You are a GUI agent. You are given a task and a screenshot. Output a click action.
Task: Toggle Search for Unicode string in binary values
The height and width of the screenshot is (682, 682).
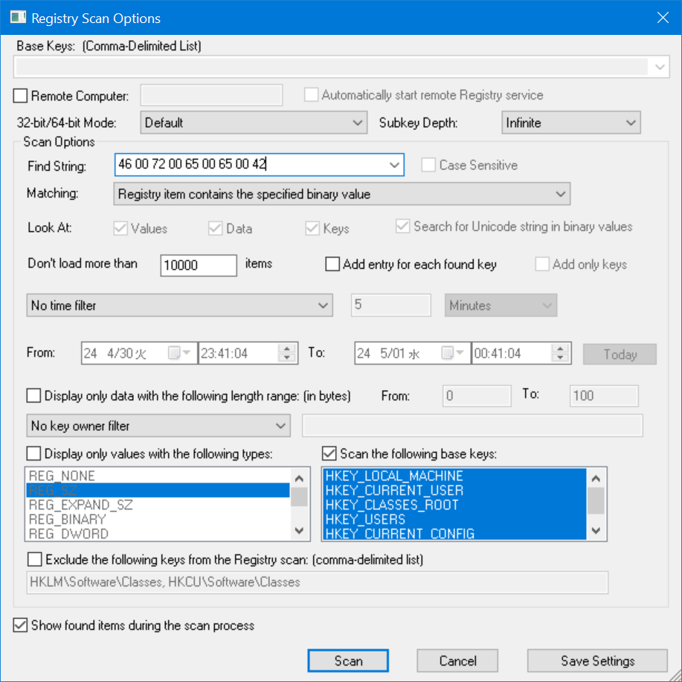tap(403, 226)
